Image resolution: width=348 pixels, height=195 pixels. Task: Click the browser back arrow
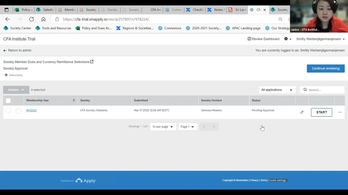point(8,19)
